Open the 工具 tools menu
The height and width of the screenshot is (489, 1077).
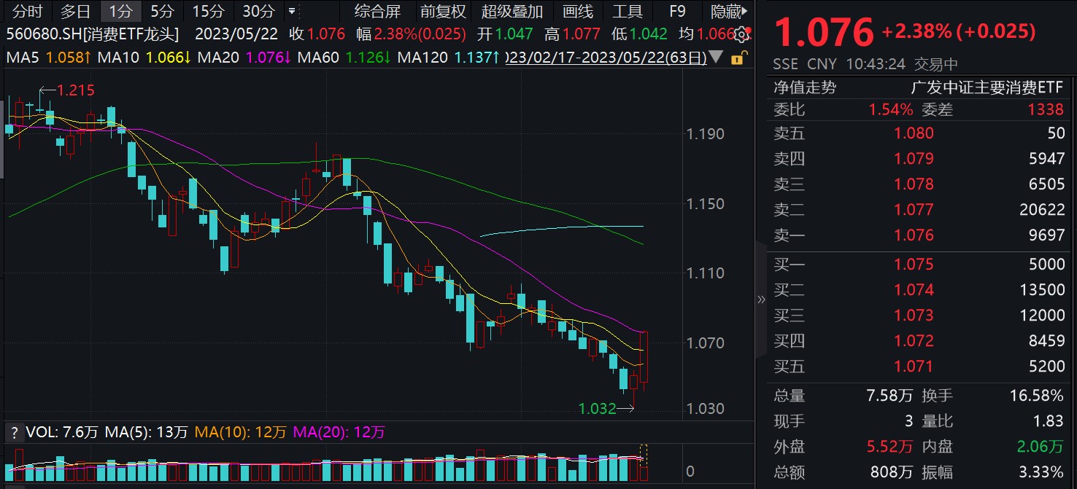pyautogui.click(x=628, y=11)
